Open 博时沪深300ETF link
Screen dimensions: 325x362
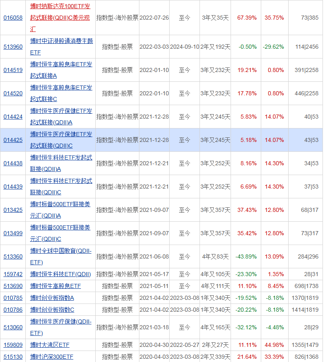(x=52, y=357)
